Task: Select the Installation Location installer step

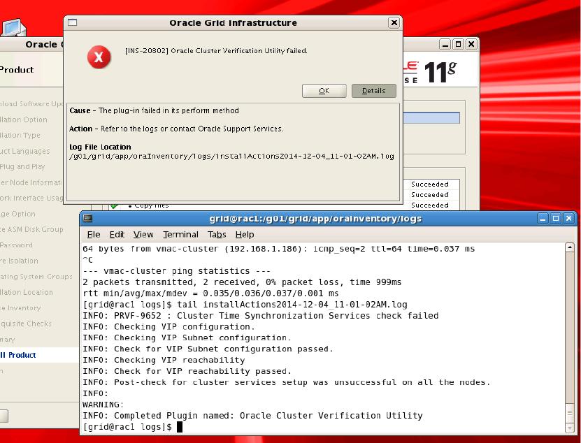Action: pyautogui.click(x=27, y=292)
